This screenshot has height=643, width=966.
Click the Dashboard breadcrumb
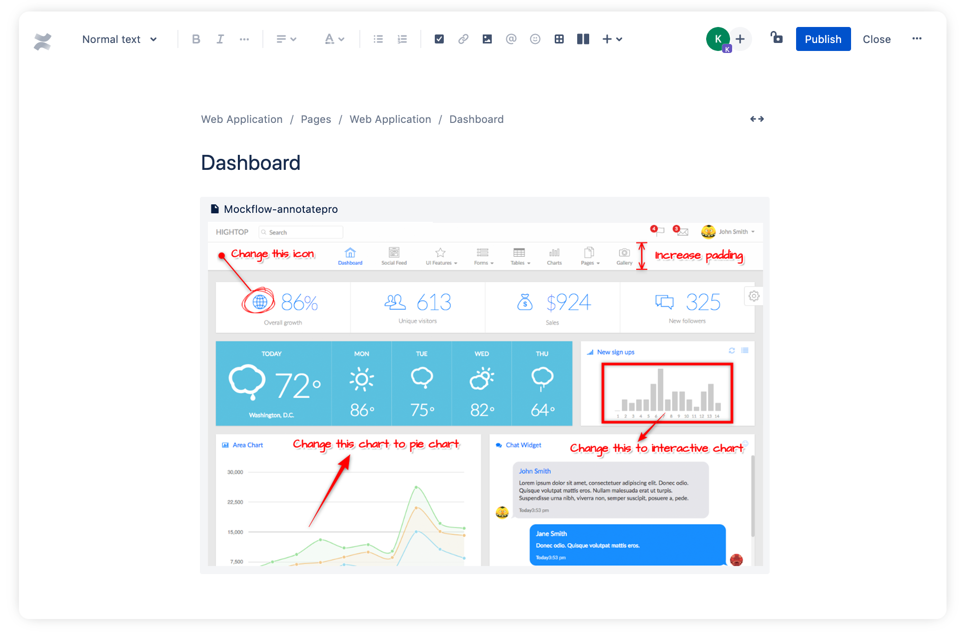(x=476, y=119)
